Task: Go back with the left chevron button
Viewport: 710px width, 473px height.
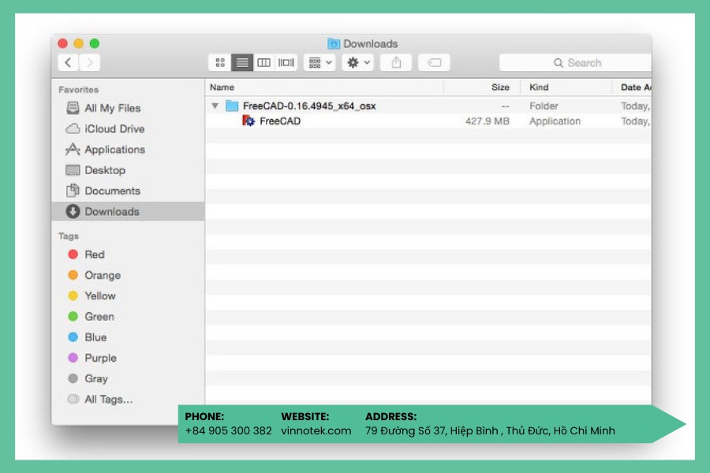Action: [68, 62]
